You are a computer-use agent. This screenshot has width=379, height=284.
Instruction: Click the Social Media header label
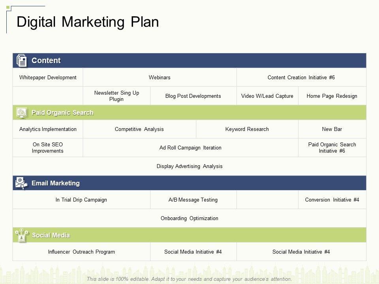click(x=51, y=235)
